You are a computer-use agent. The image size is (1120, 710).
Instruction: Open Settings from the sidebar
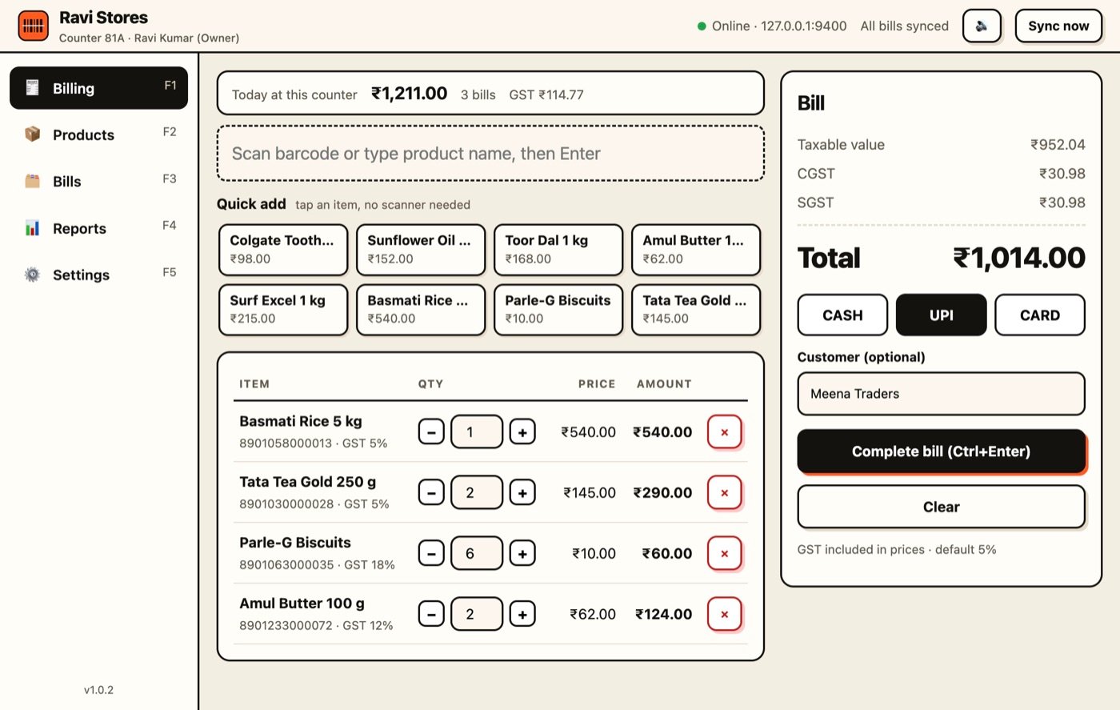pos(98,275)
